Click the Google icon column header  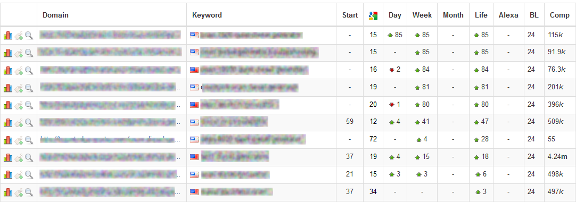click(x=373, y=15)
